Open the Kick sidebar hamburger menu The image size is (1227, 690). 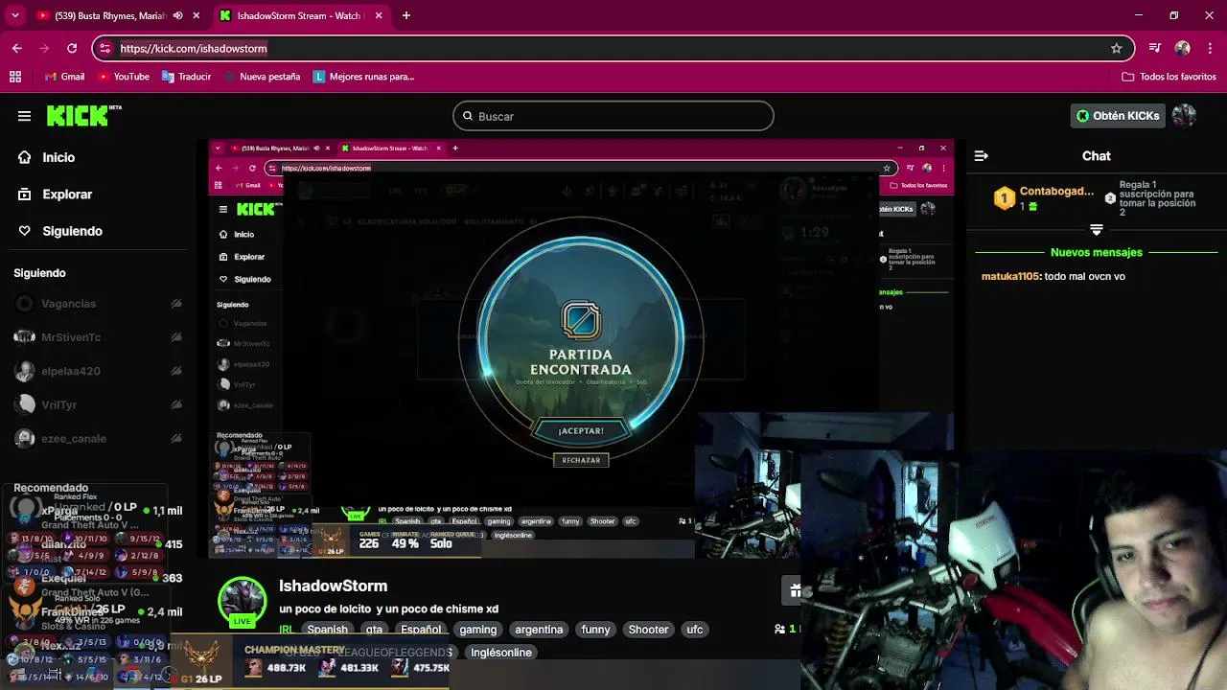click(x=24, y=116)
